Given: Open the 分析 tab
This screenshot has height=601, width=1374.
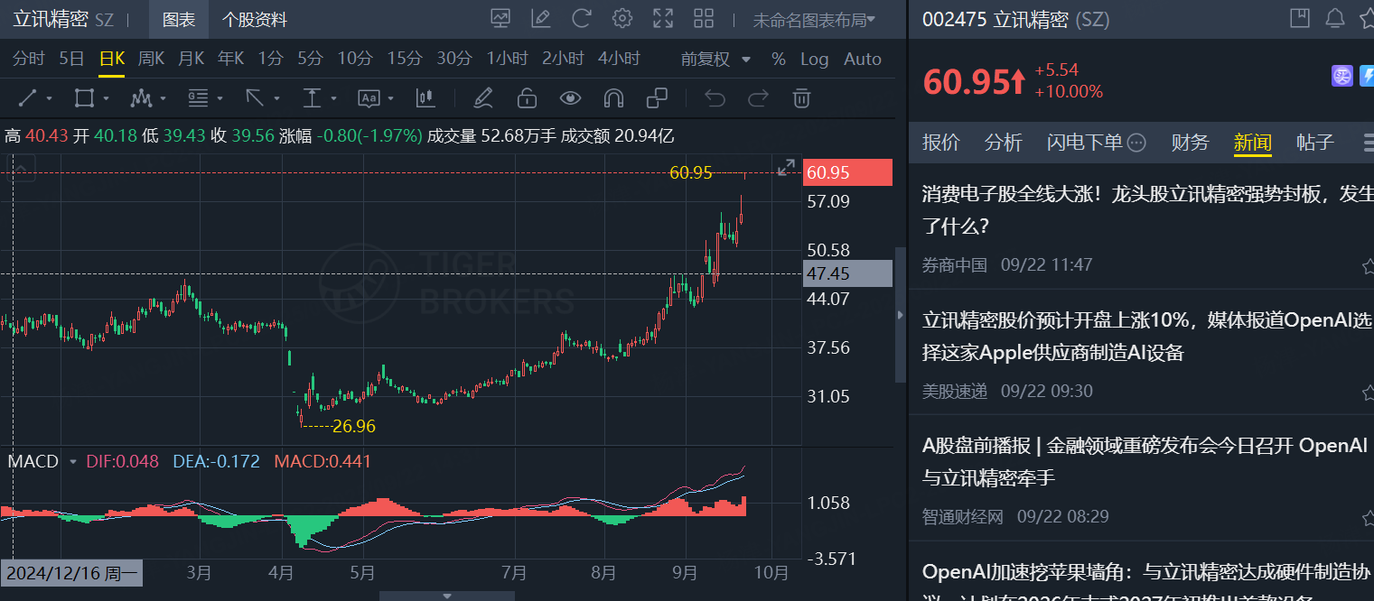Looking at the screenshot, I should pyautogui.click(x=1003, y=143).
